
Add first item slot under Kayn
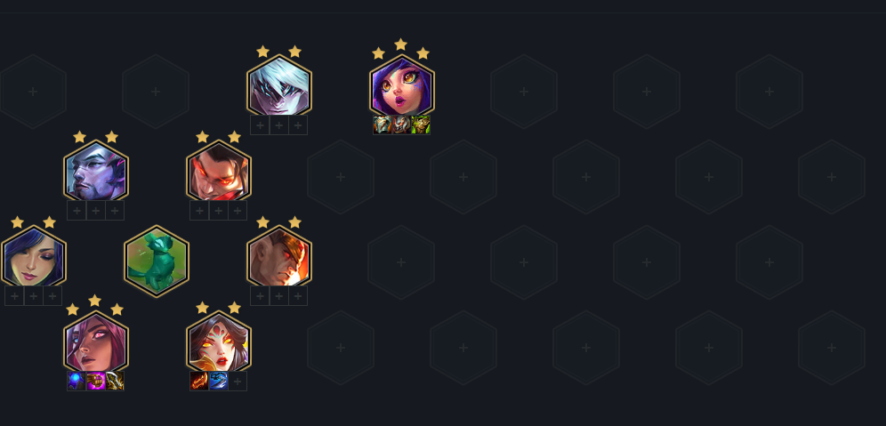tap(260, 125)
